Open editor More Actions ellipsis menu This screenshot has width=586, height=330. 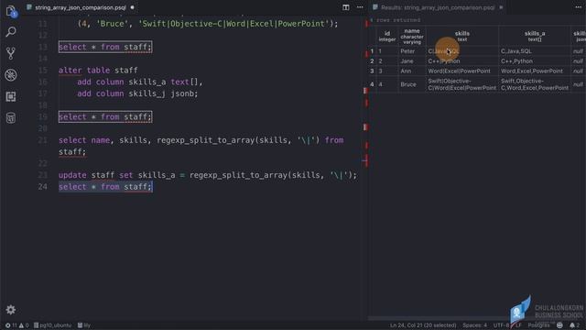click(x=360, y=7)
